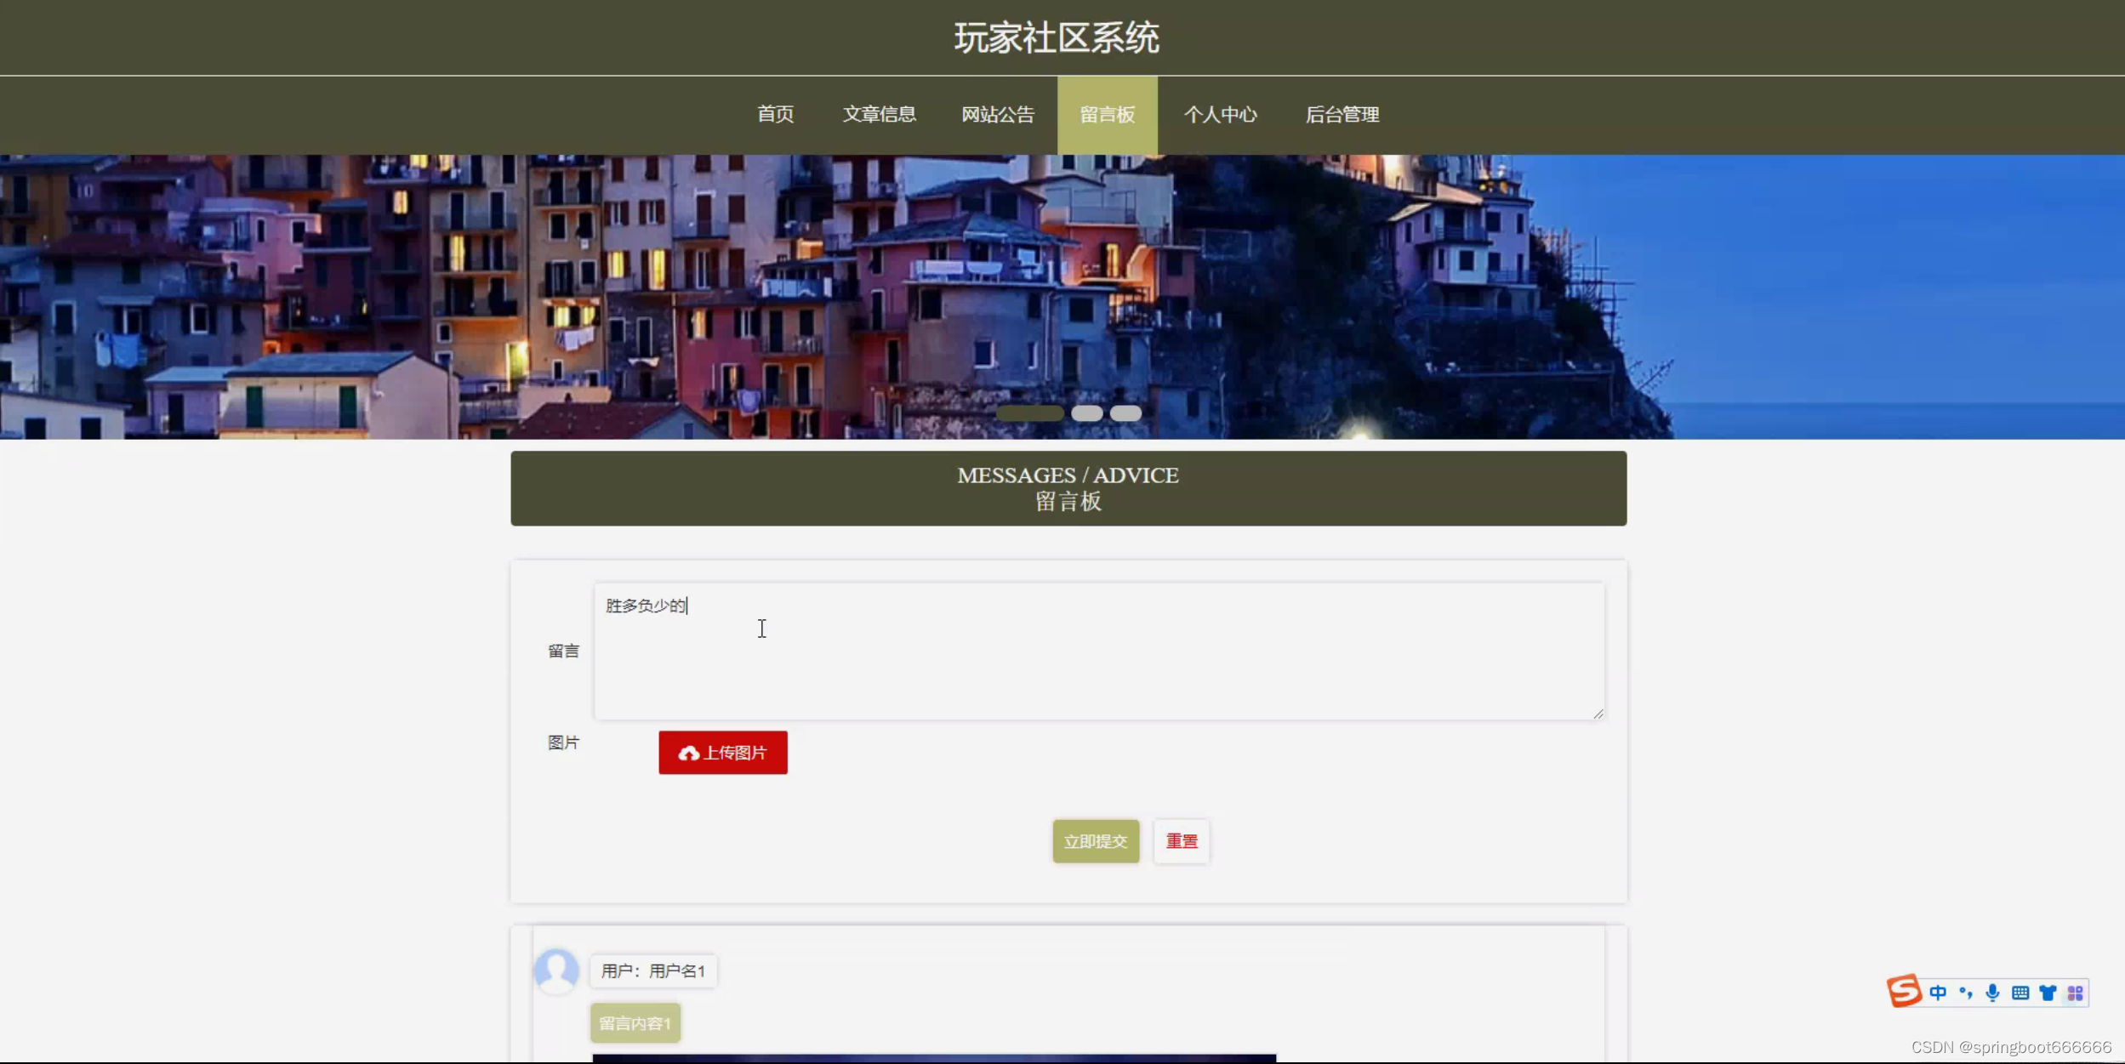The height and width of the screenshot is (1064, 2125).
Task: Activate voice input microphone icon
Action: (1992, 993)
